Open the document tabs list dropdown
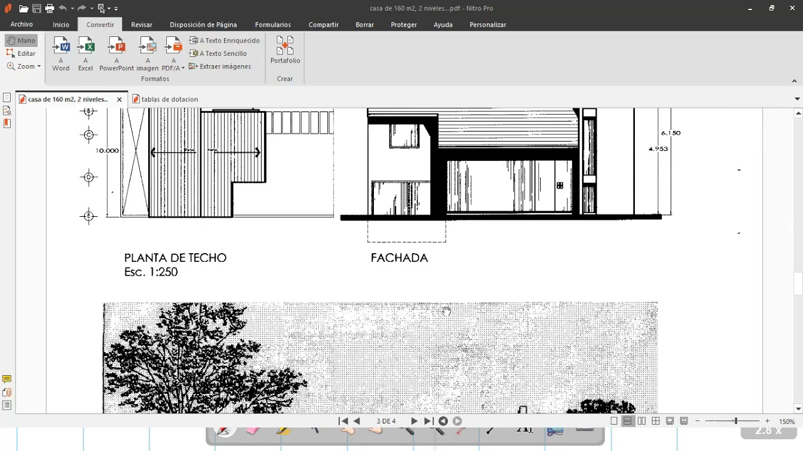The width and height of the screenshot is (803, 451). click(797, 99)
